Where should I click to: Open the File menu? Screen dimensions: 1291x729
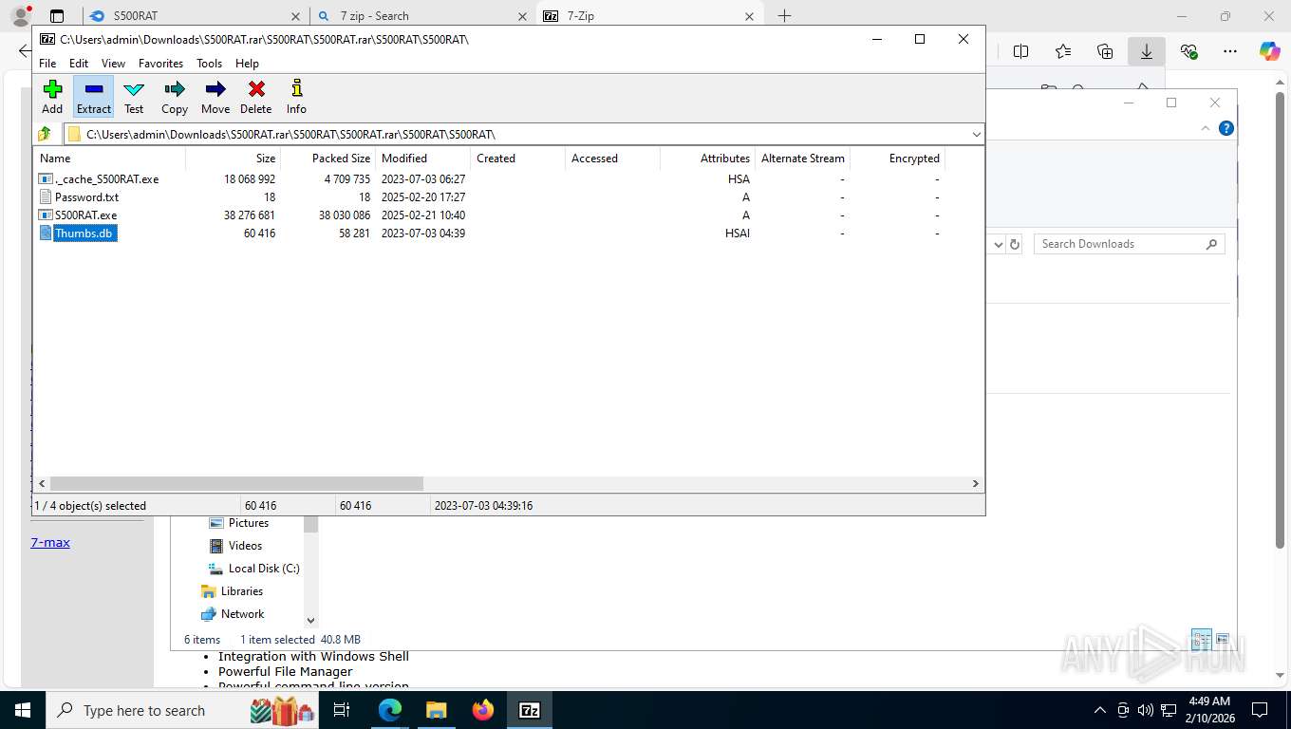47,64
